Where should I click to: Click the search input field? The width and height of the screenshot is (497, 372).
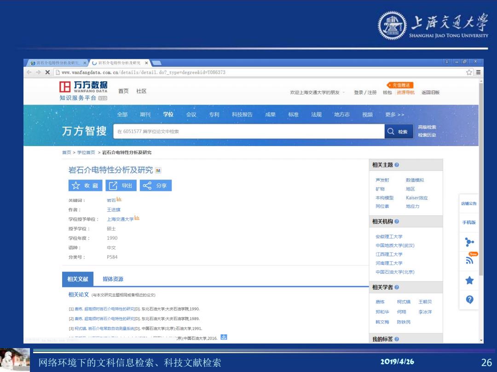[x=249, y=131]
